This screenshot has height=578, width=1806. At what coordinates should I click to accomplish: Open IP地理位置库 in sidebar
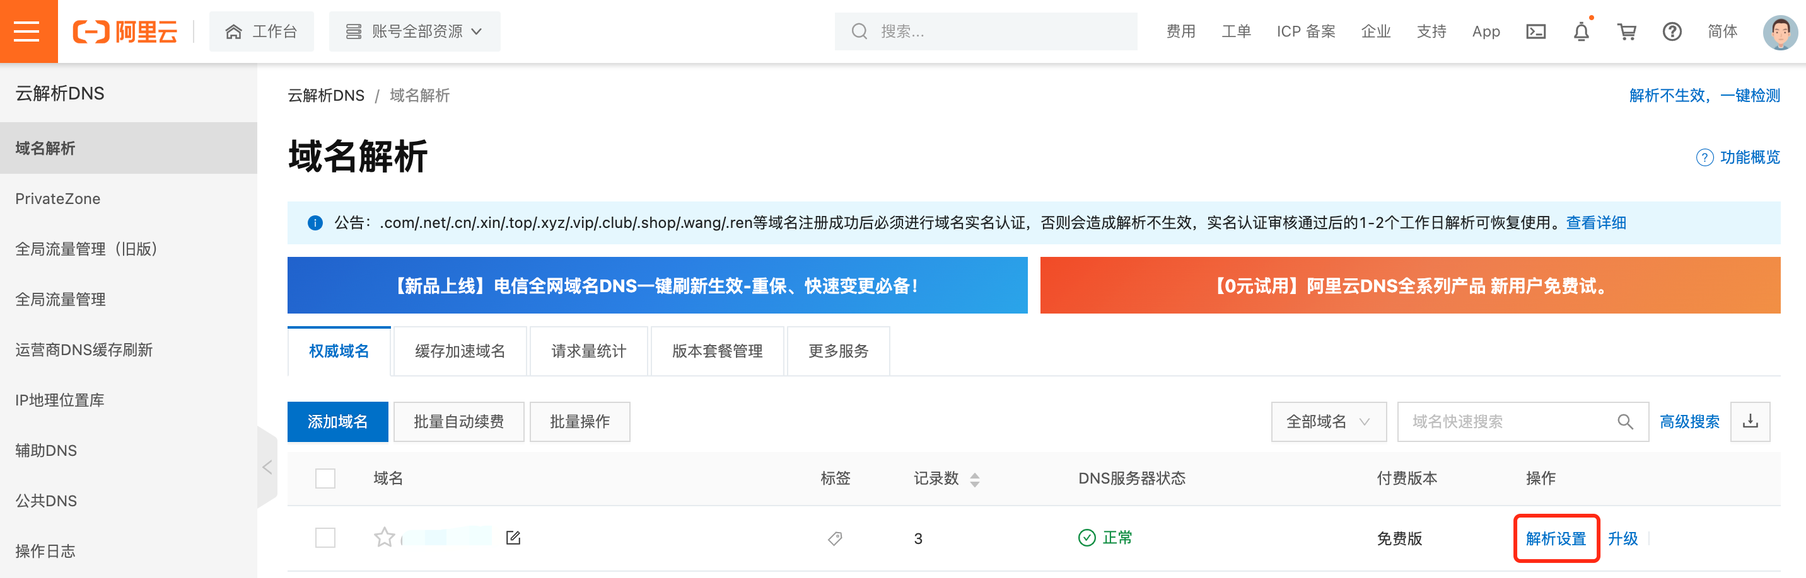coord(128,400)
